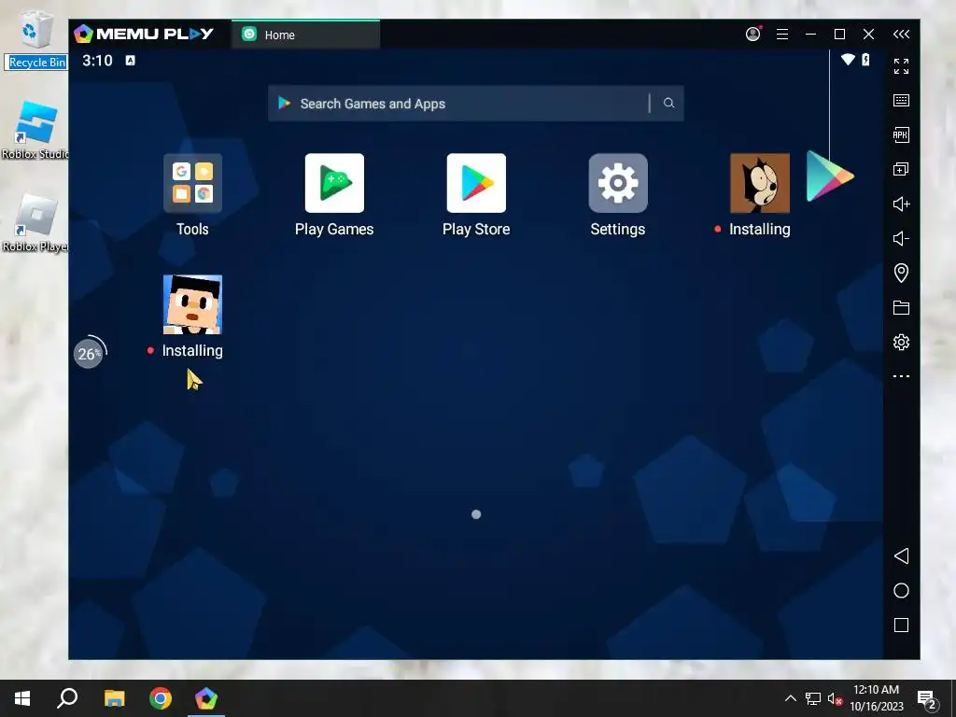Image resolution: width=956 pixels, height=717 pixels.
Task: Open the Windows Start menu
Action: 22,698
